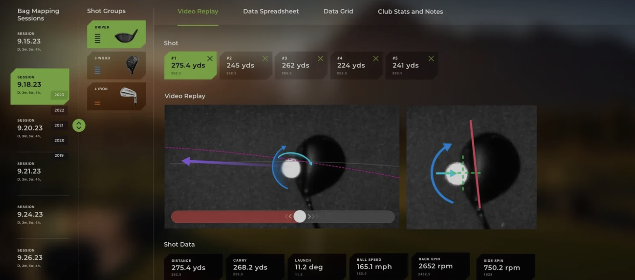Select the 4 Iron shot group
The image size is (635, 280).
(116, 96)
